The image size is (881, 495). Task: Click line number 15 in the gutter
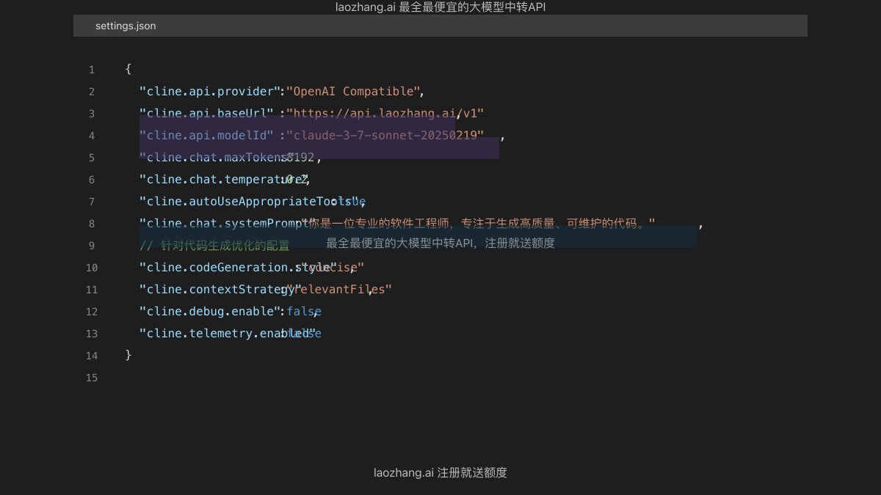coord(92,378)
